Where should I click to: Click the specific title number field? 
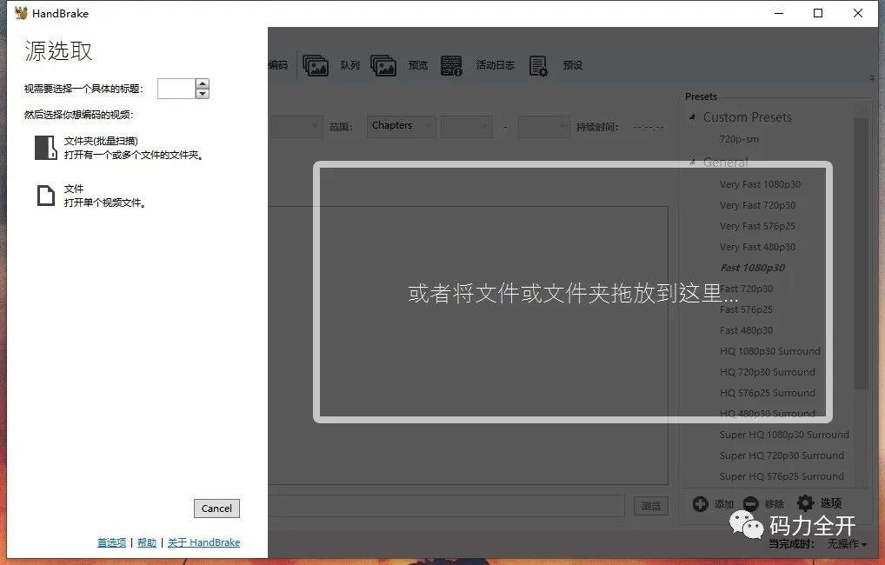(176, 89)
